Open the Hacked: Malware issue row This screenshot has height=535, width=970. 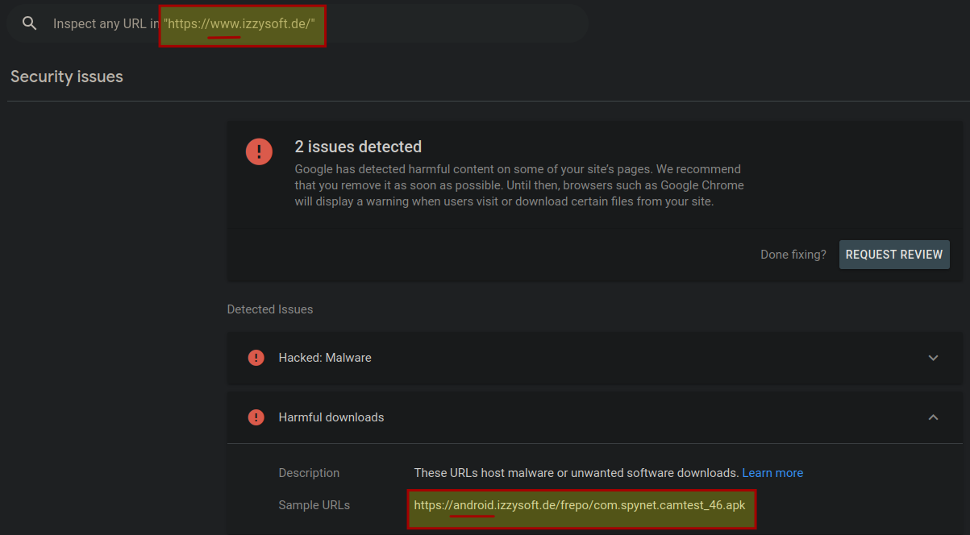click(564, 358)
